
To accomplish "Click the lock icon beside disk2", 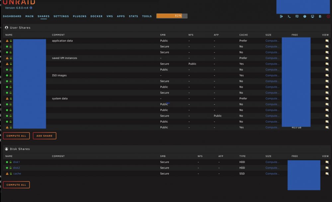I will click(11, 168).
